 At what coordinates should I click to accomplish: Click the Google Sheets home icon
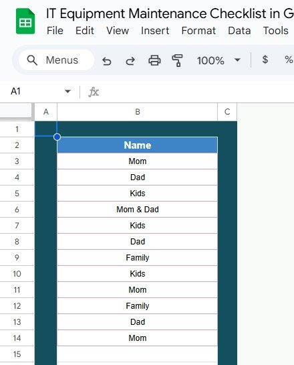[x=25, y=21]
